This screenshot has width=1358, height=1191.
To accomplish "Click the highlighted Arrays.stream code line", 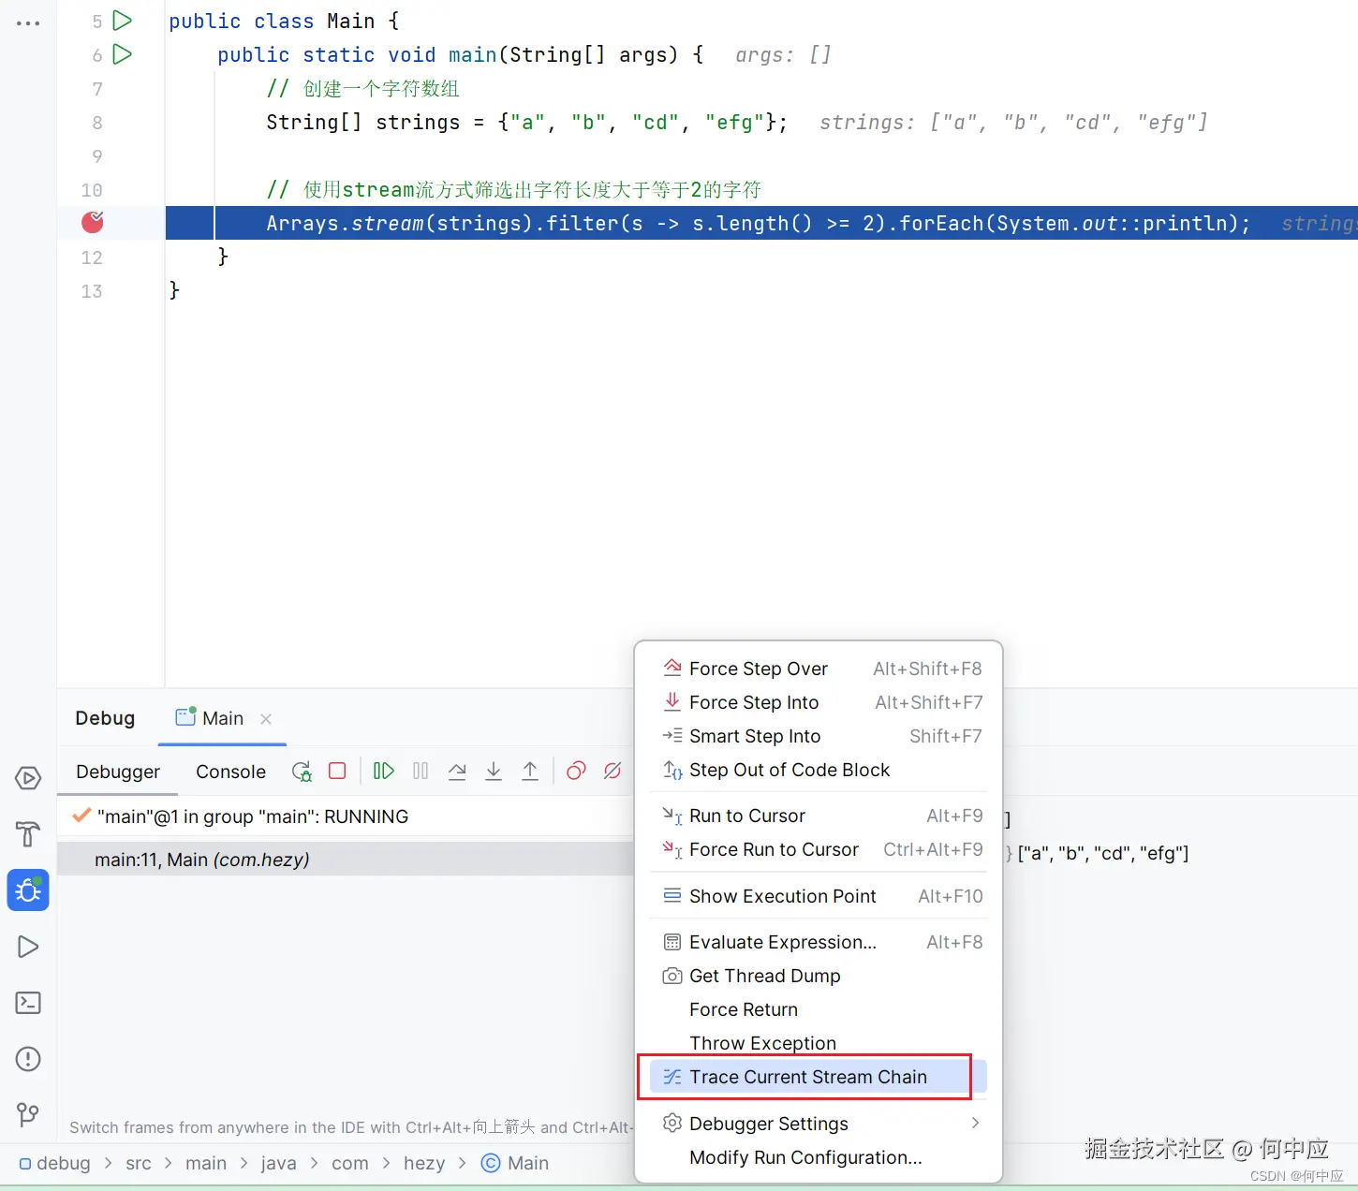I will 761,223.
